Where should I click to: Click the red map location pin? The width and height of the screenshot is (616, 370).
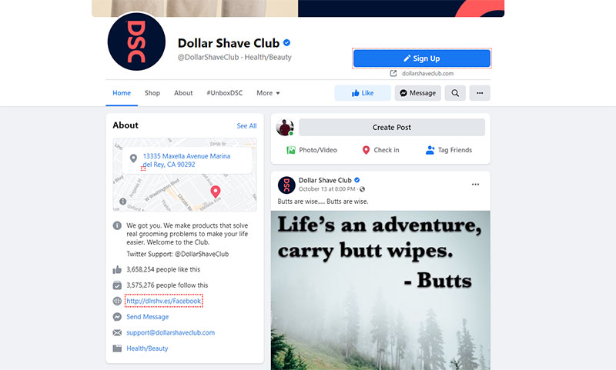point(216,192)
